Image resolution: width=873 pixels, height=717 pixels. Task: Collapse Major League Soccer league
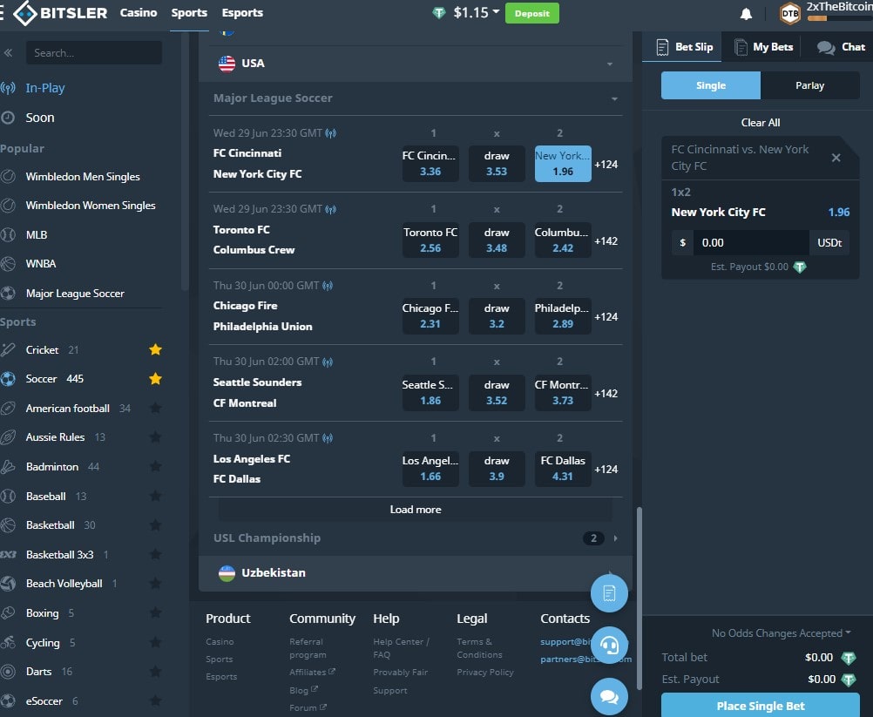(614, 98)
